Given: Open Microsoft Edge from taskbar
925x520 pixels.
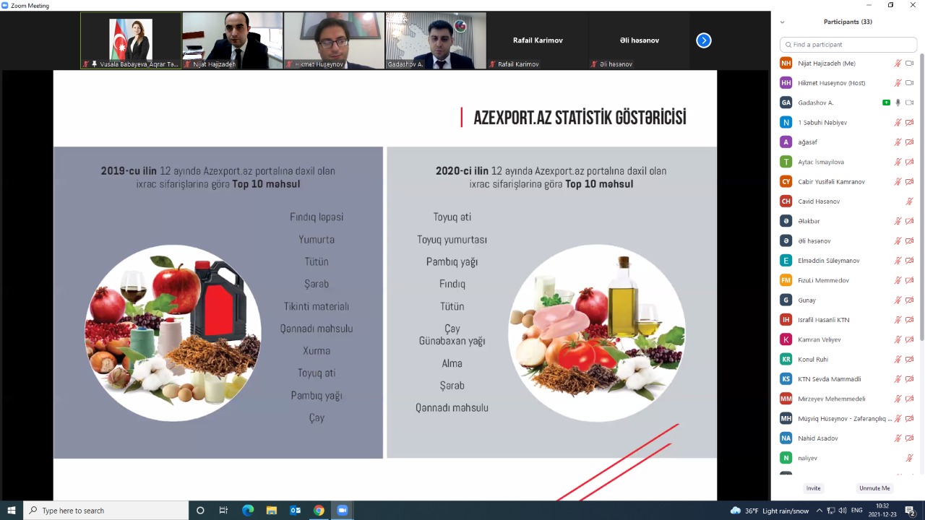Looking at the screenshot, I should point(248,511).
